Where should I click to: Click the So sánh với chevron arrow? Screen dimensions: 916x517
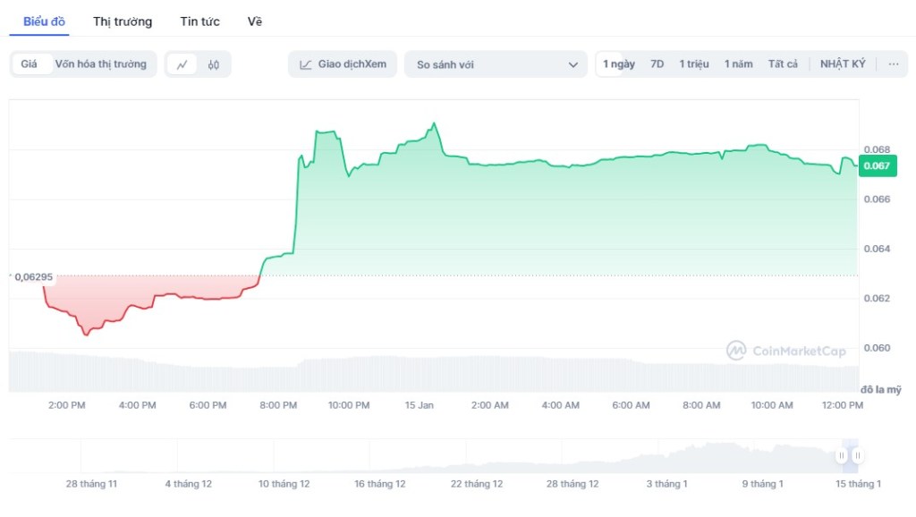pyautogui.click(x=573, y=64)
